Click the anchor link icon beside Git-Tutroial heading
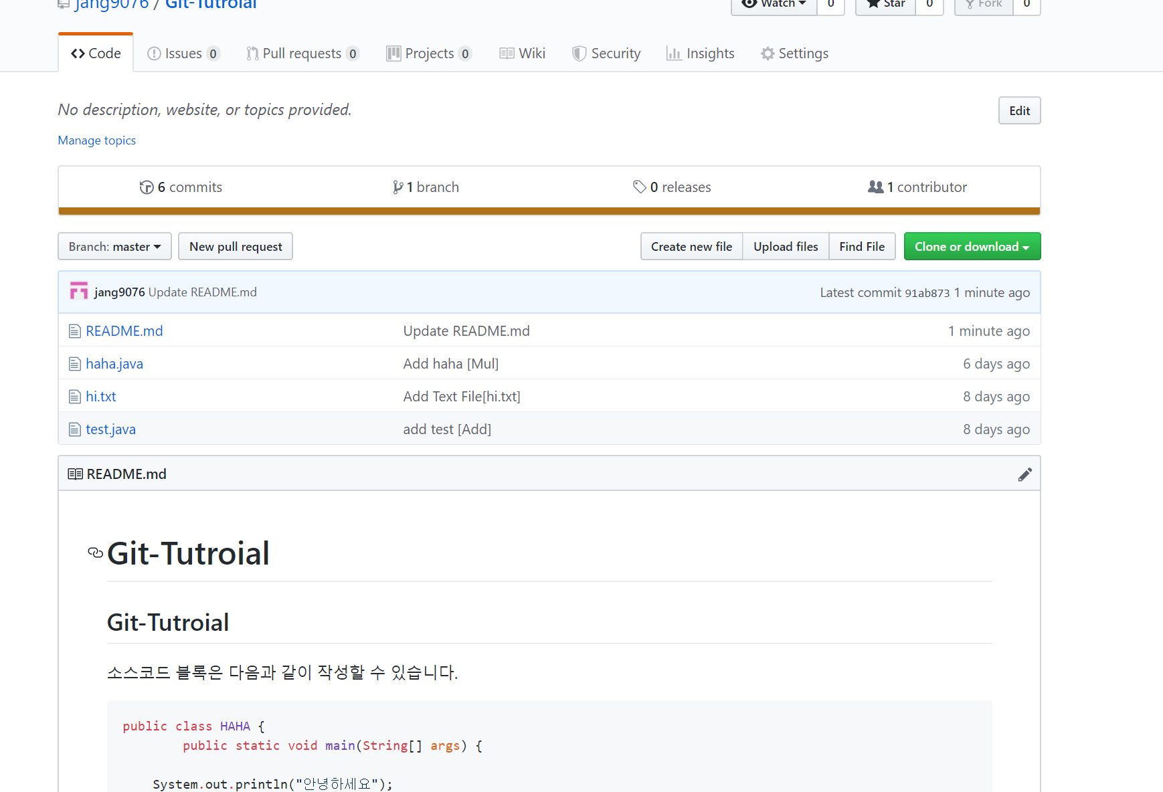 point(96,553)
